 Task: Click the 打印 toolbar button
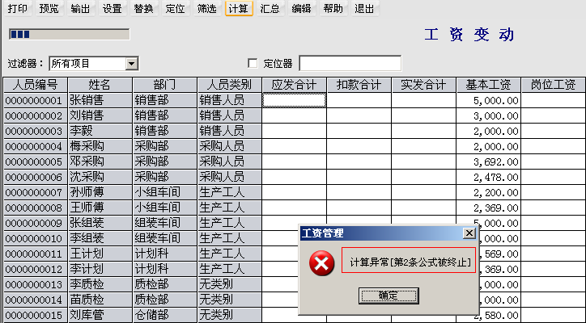pos(18,8)
